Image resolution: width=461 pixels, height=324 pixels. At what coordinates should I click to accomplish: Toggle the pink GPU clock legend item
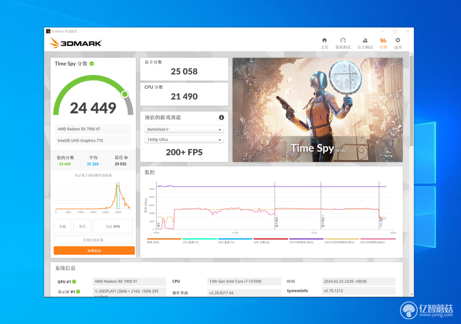[378, 241]
